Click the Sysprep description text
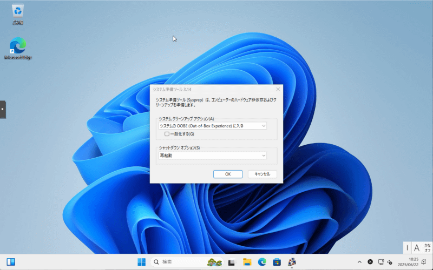 click(x=216, y=102)
